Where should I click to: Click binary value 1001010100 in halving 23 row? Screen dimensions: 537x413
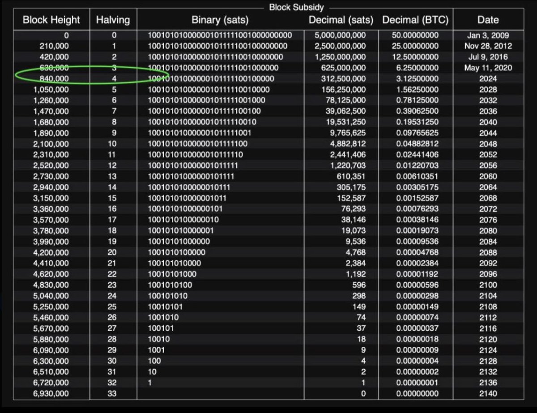[x=170, y=285]
